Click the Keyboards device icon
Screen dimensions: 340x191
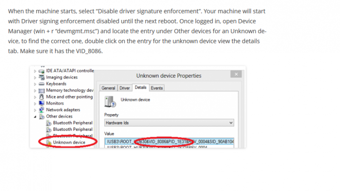tap(42, 84)
